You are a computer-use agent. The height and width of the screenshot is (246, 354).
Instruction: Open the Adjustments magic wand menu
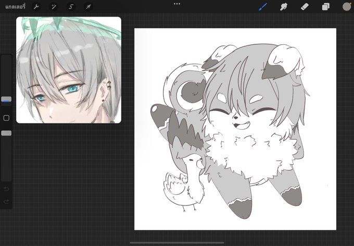(x=54, y=7)
